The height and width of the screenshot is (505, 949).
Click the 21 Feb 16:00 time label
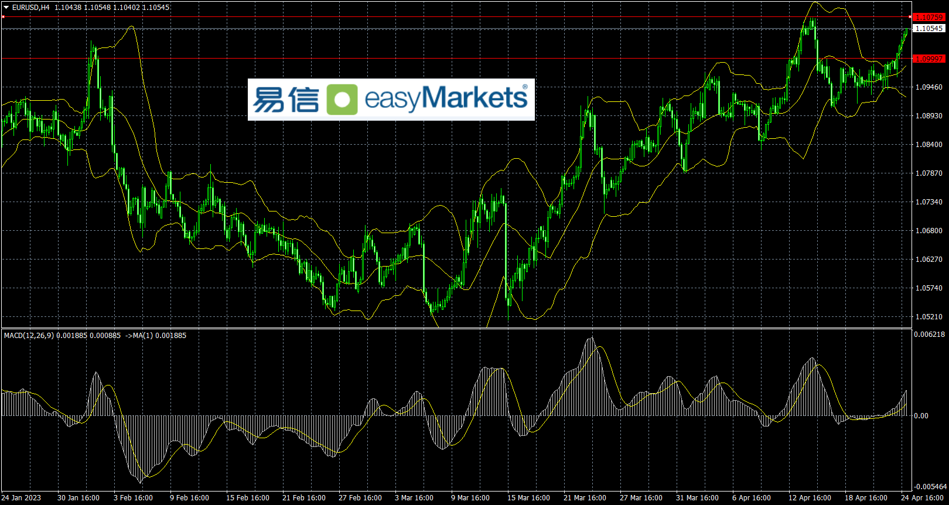tap(304, 498)
